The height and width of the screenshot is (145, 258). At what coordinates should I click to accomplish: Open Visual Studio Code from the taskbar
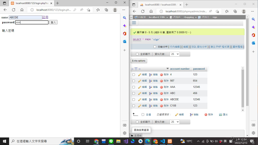162,141
